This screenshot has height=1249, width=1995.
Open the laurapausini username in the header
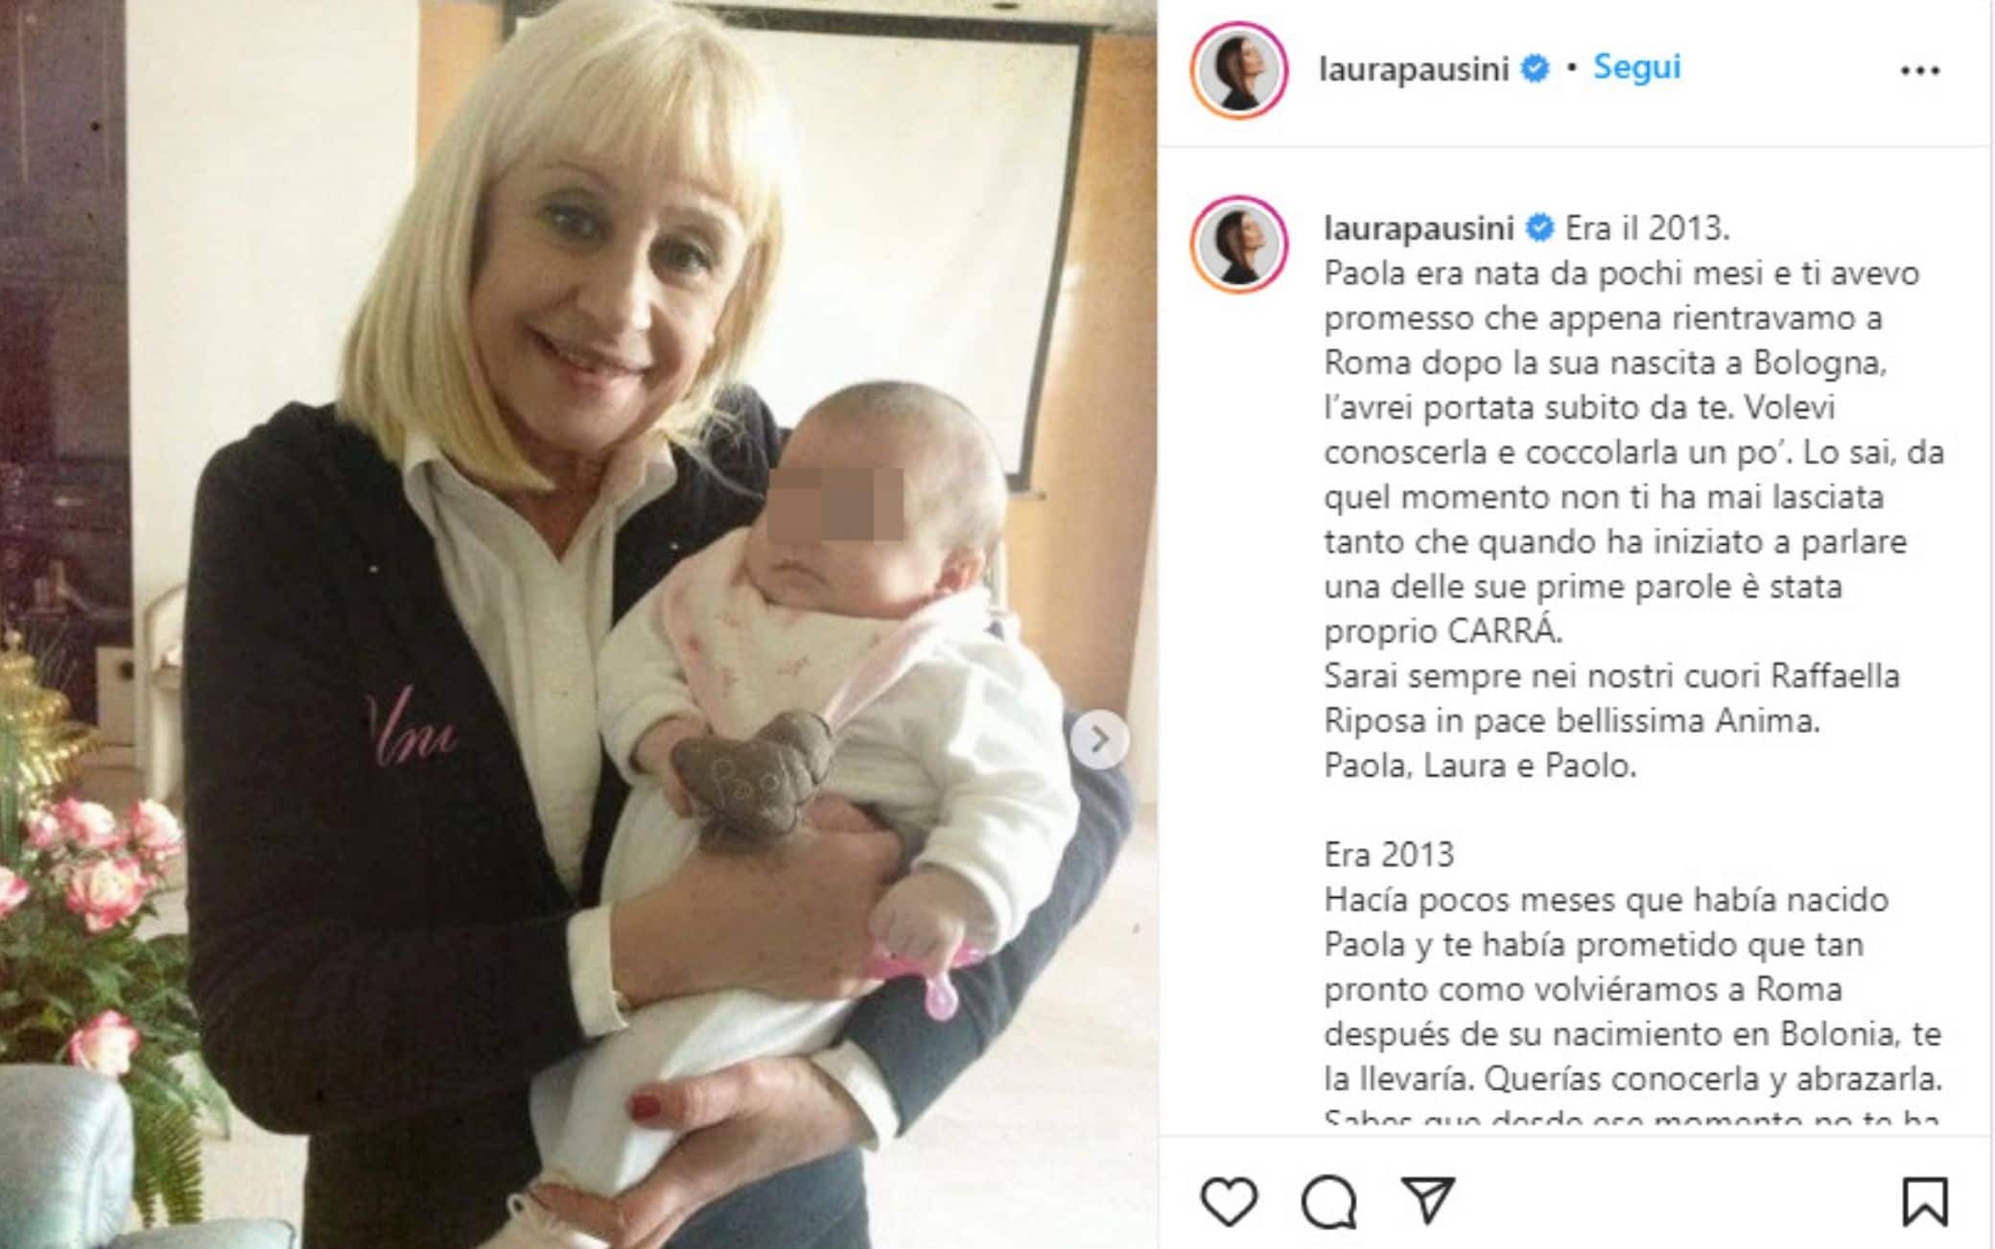(x=1414, y=69)
